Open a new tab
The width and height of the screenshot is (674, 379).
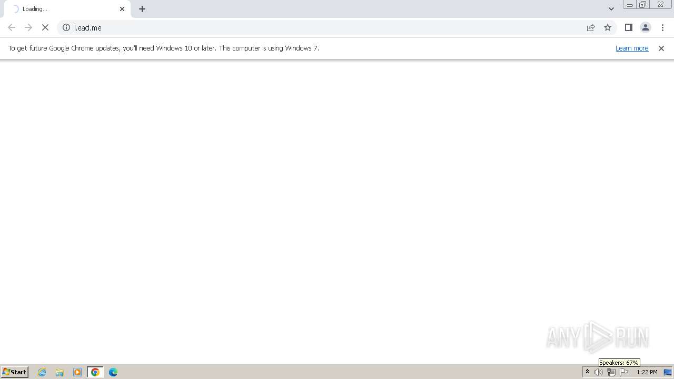(142, 9)
